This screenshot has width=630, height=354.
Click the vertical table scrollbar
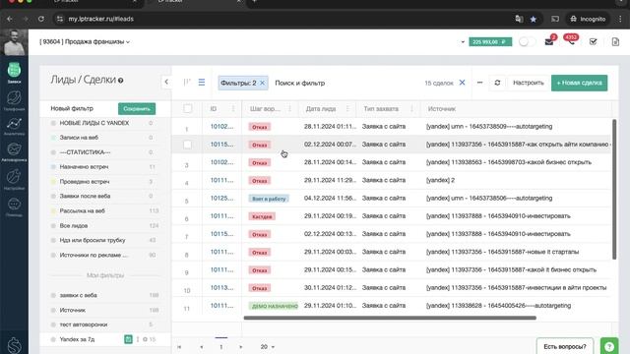pos(614,190)
